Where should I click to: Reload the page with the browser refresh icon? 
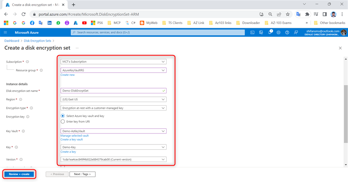pos(23,14)
